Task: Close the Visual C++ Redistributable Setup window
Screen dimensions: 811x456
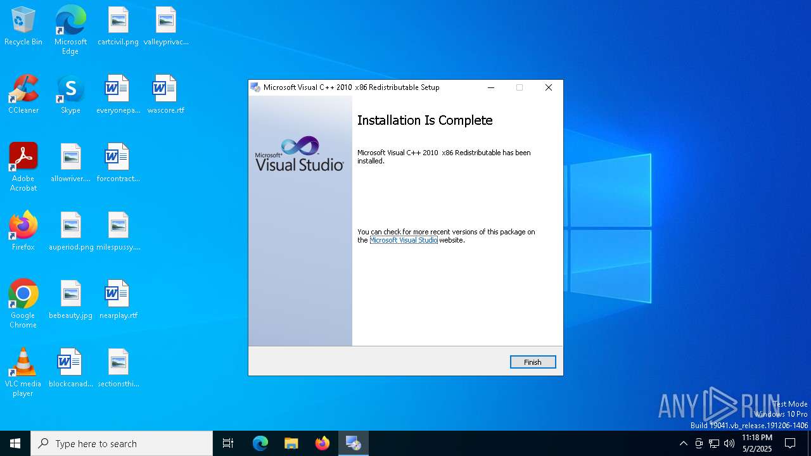Action: 549,87
